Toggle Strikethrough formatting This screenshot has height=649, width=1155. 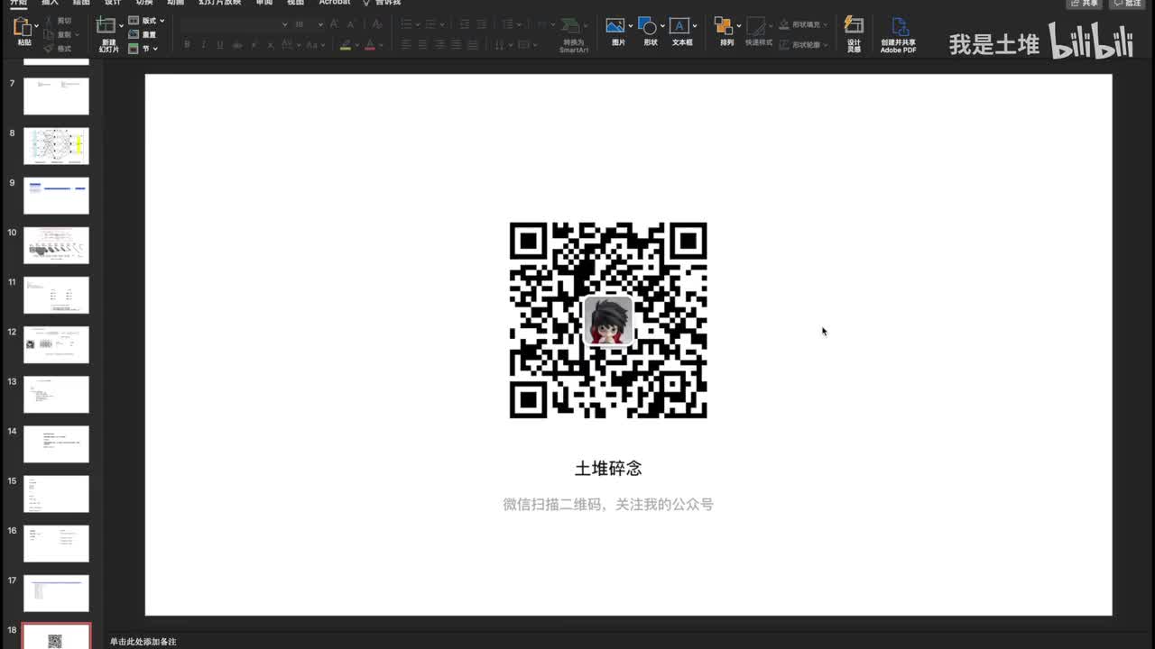236,44
